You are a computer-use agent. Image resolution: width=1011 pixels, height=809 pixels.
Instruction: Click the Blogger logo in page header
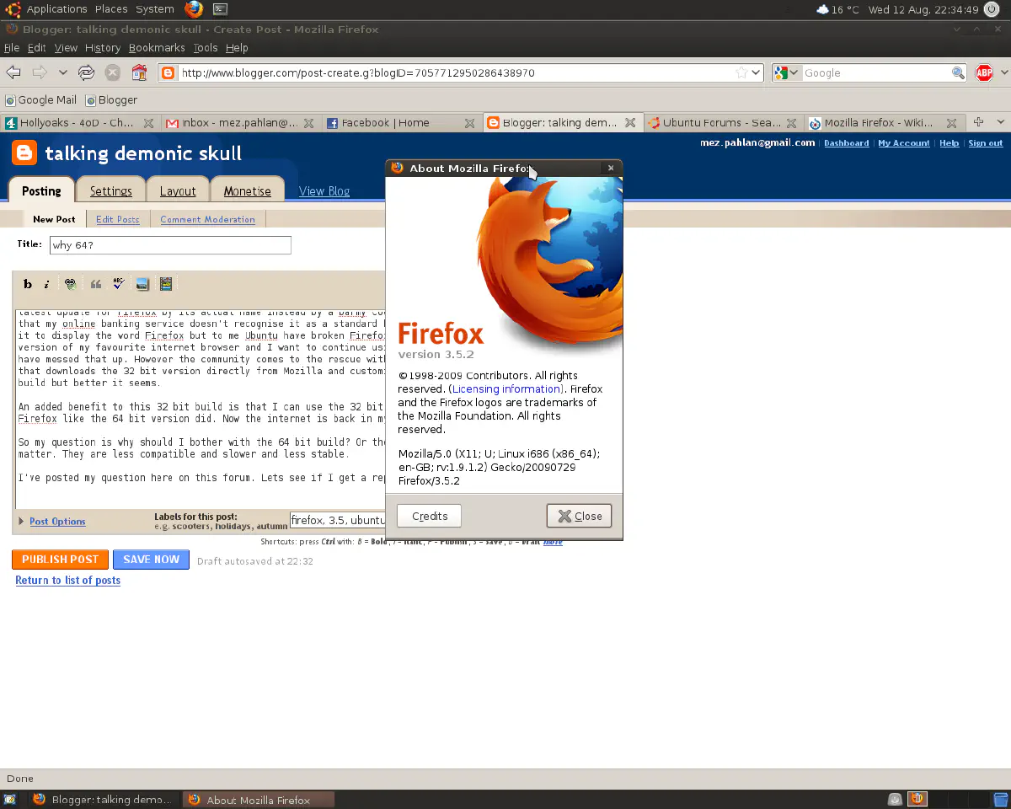pos(24,153)
